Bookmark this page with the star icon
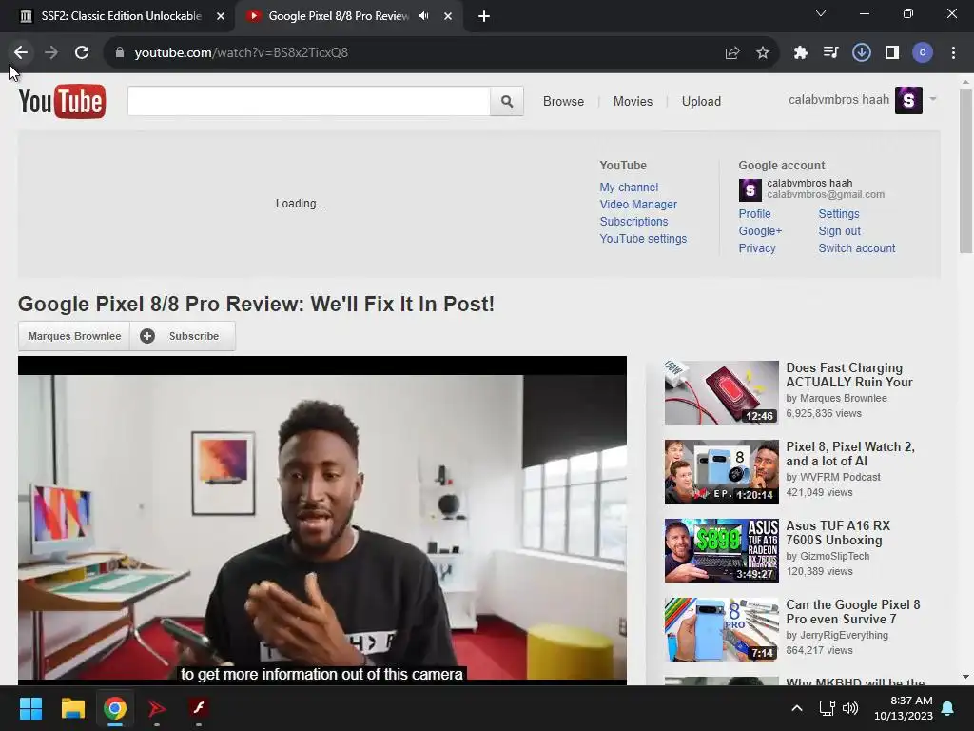 [x=763, y=53]
